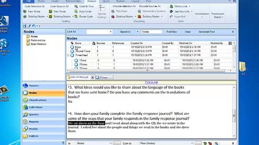Open the Folders navigation pane
The image size is (259, 145).
point(44,136)
